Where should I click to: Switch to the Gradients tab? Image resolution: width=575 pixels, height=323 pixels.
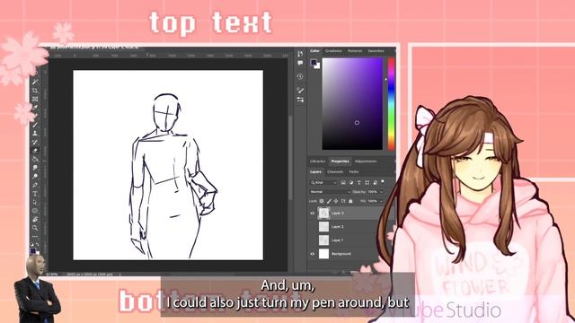[x=333, y=51]
